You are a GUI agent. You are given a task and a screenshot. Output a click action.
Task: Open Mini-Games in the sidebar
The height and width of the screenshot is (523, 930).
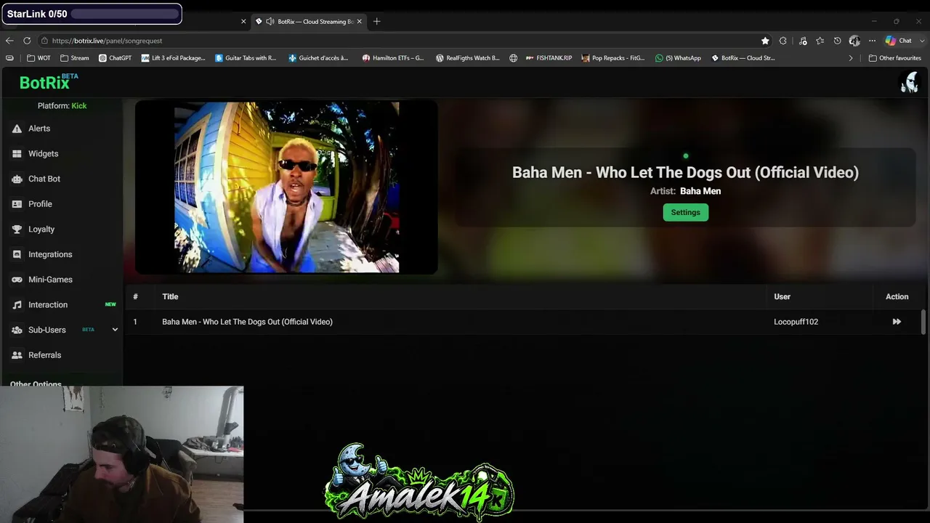point(50,280)
